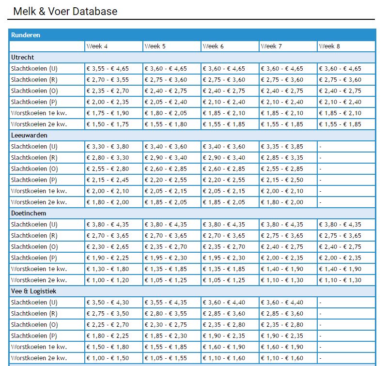Click the Melk & Voer Database page title
The height and width of the screenshot is (366, 387).
click(x=65, y=11)
